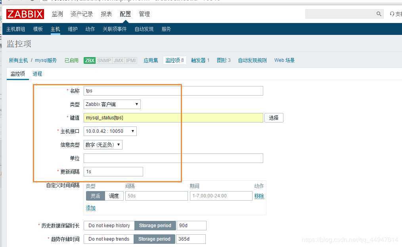
Task: Click the 间隔 field showing 50s
Action: 156,196
